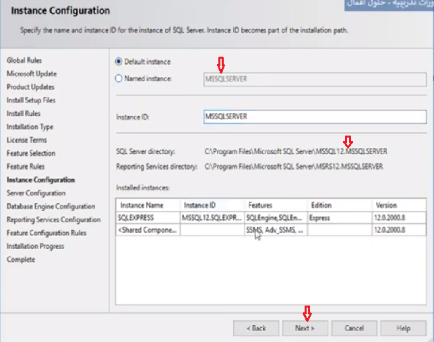This screenshot has width=434, height=342.
Task: Sort by Features column header
Action: point(276,205)
